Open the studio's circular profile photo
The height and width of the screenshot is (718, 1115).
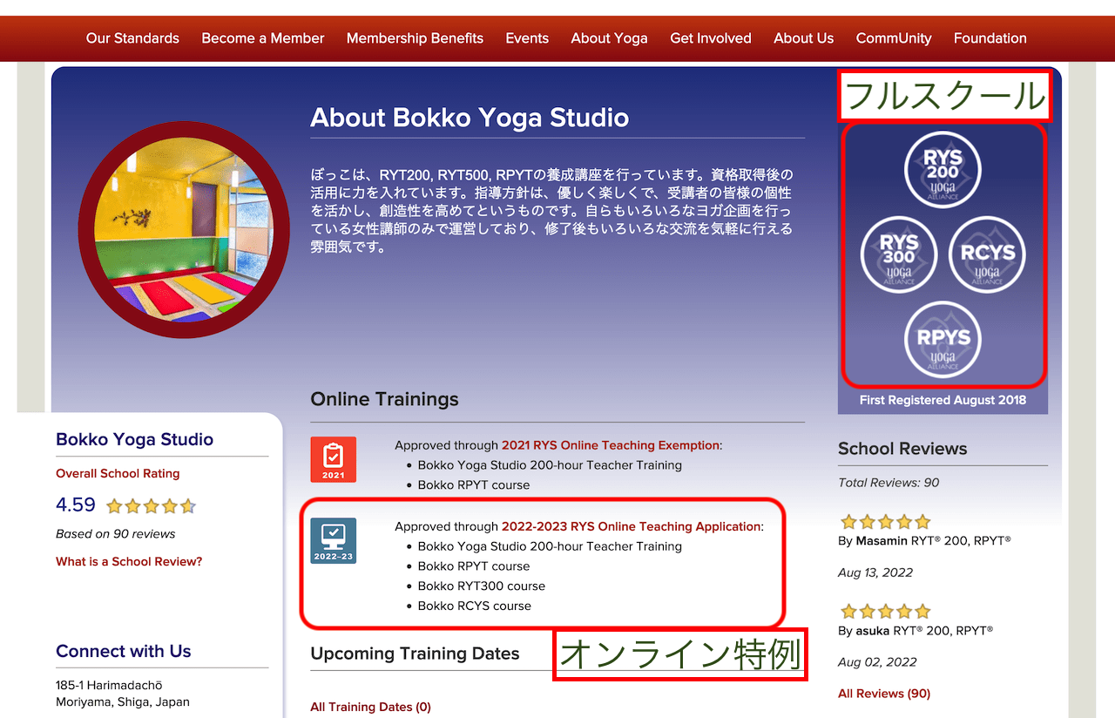184,230
